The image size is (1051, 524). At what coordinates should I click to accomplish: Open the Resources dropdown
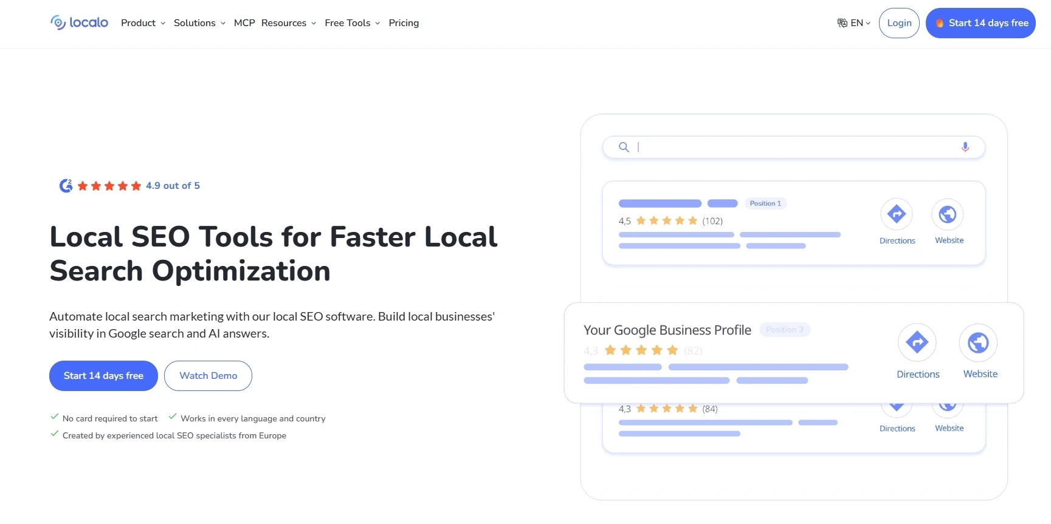click(x=289, y=23)
